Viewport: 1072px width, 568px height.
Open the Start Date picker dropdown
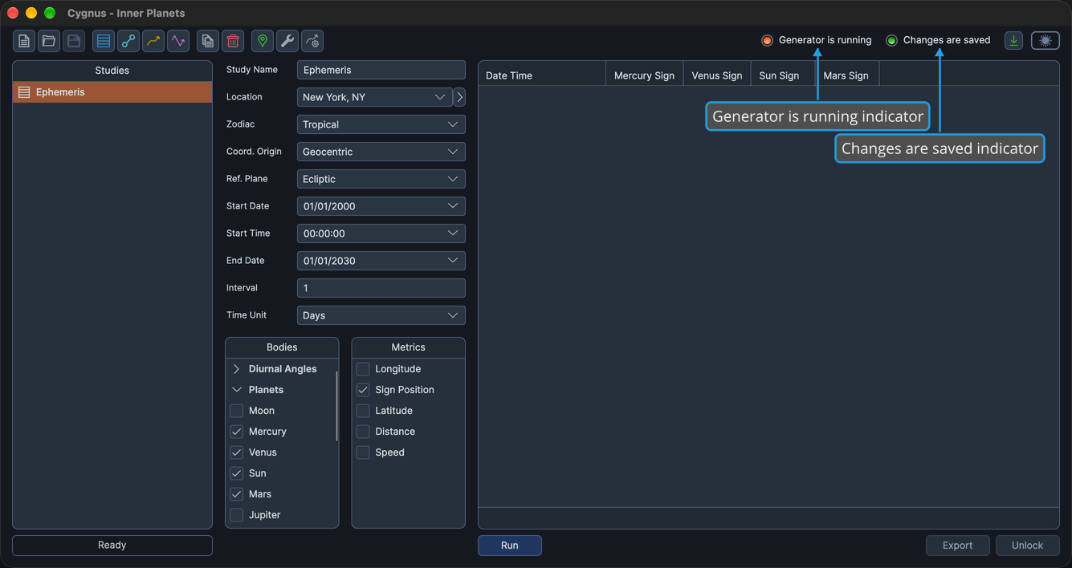[381, 206]
